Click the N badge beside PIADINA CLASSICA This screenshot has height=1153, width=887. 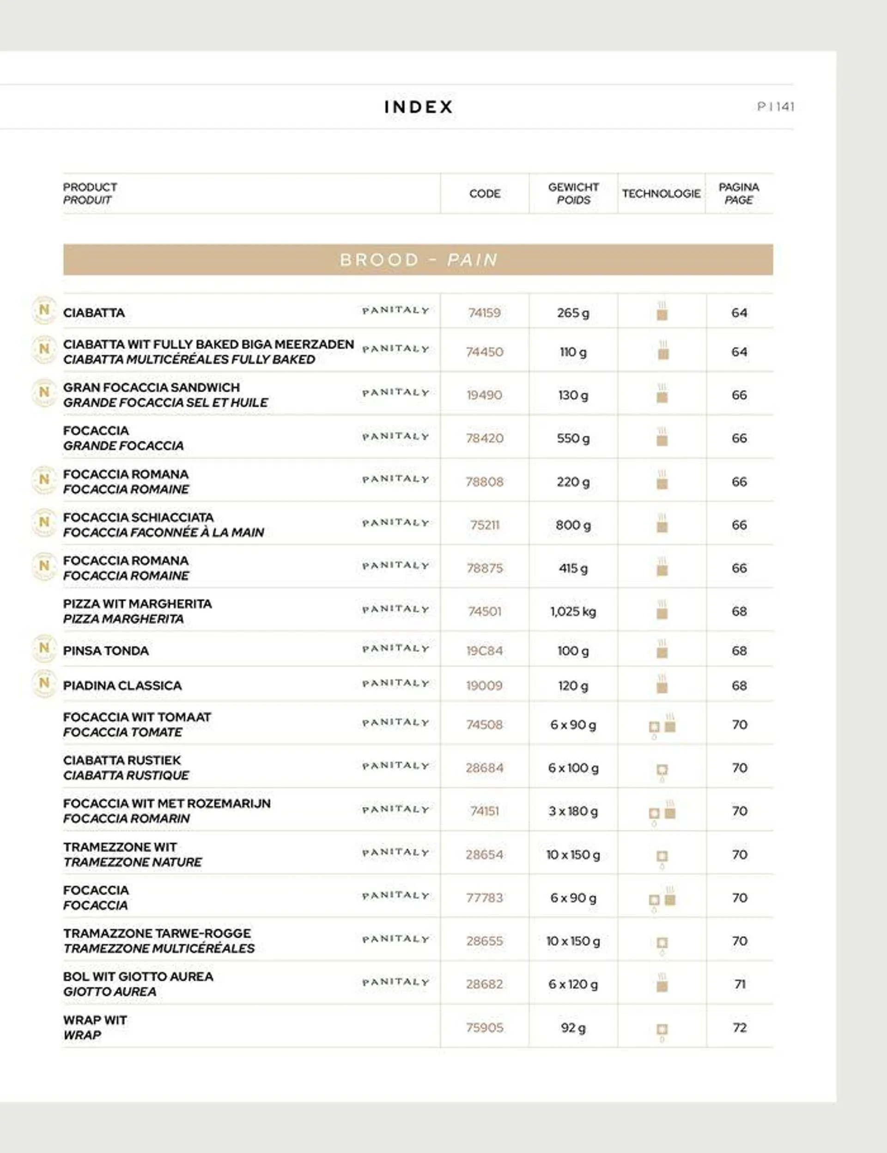pyautogui.click(x=44, y=684)
